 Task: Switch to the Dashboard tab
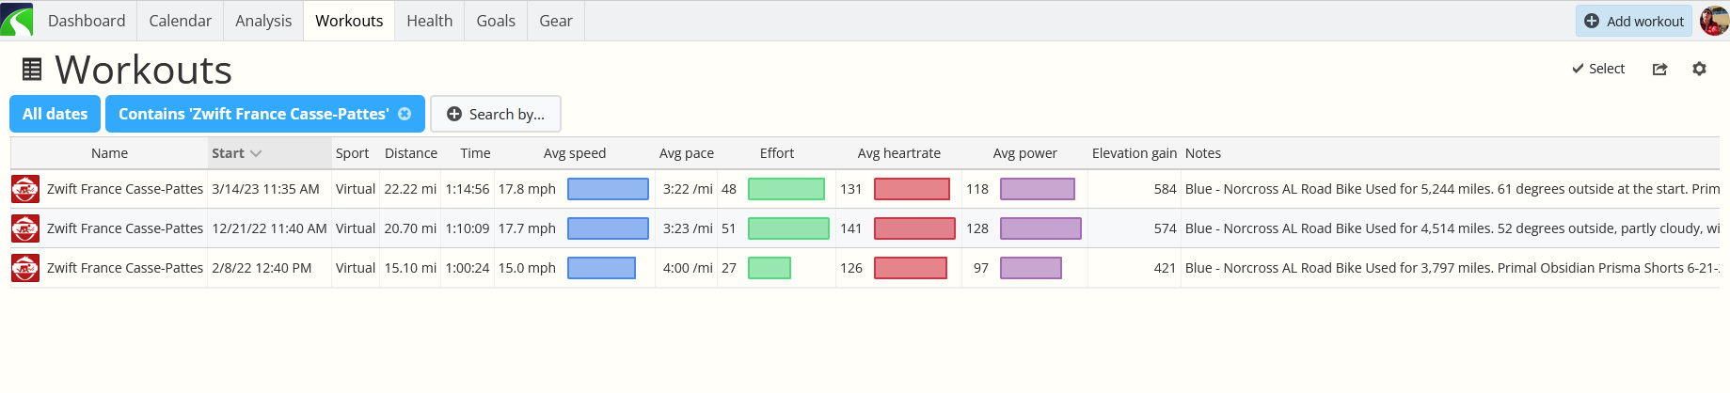coord(86,21)
